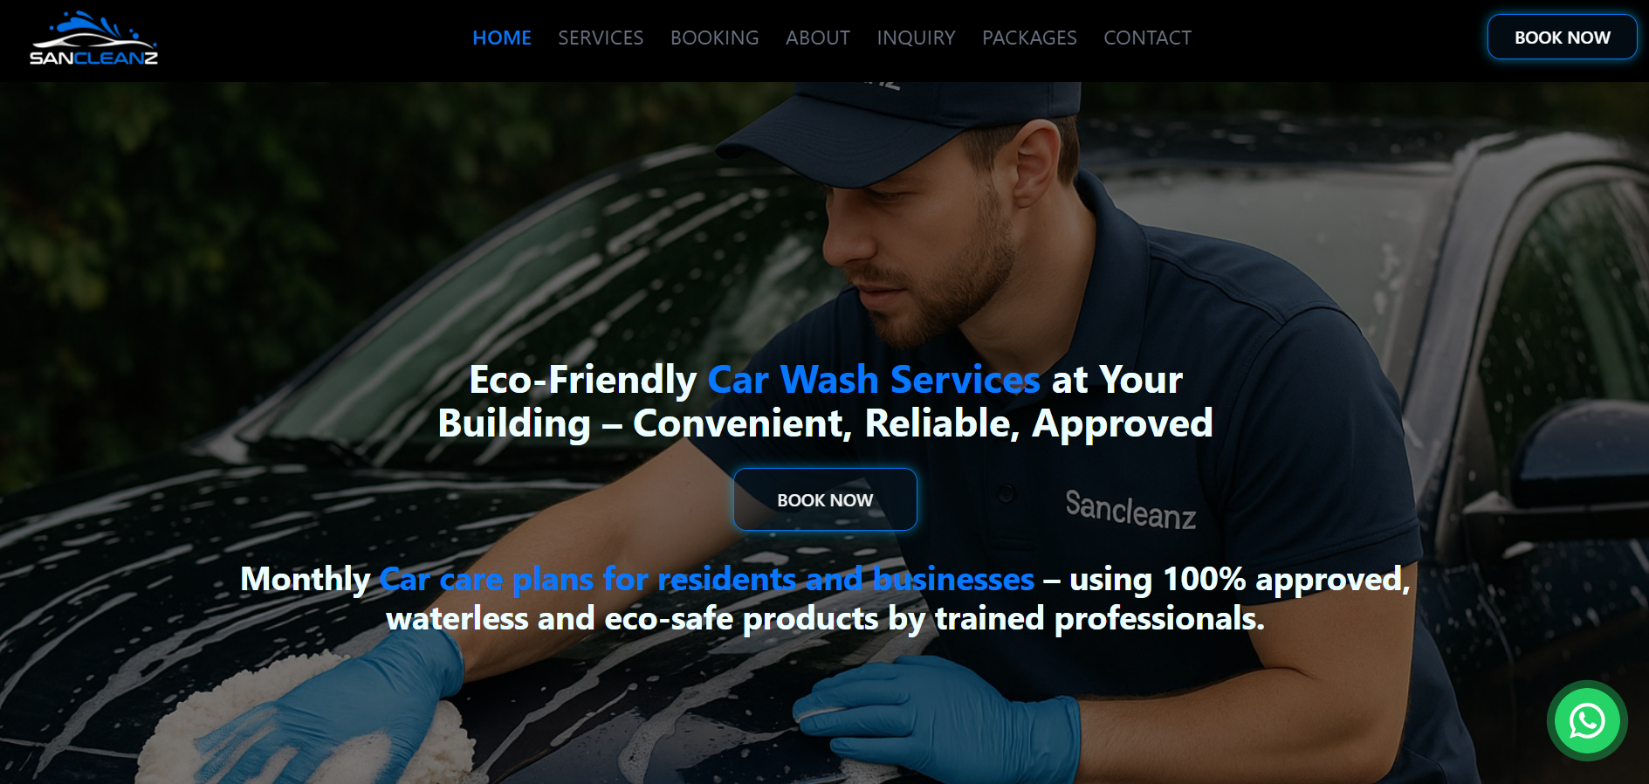
Task: Open the SERVICES menu item
Action: point(601,38)
